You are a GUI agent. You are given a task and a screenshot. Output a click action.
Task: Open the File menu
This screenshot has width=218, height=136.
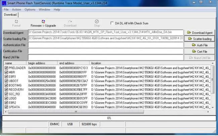[x=6, y=10]
